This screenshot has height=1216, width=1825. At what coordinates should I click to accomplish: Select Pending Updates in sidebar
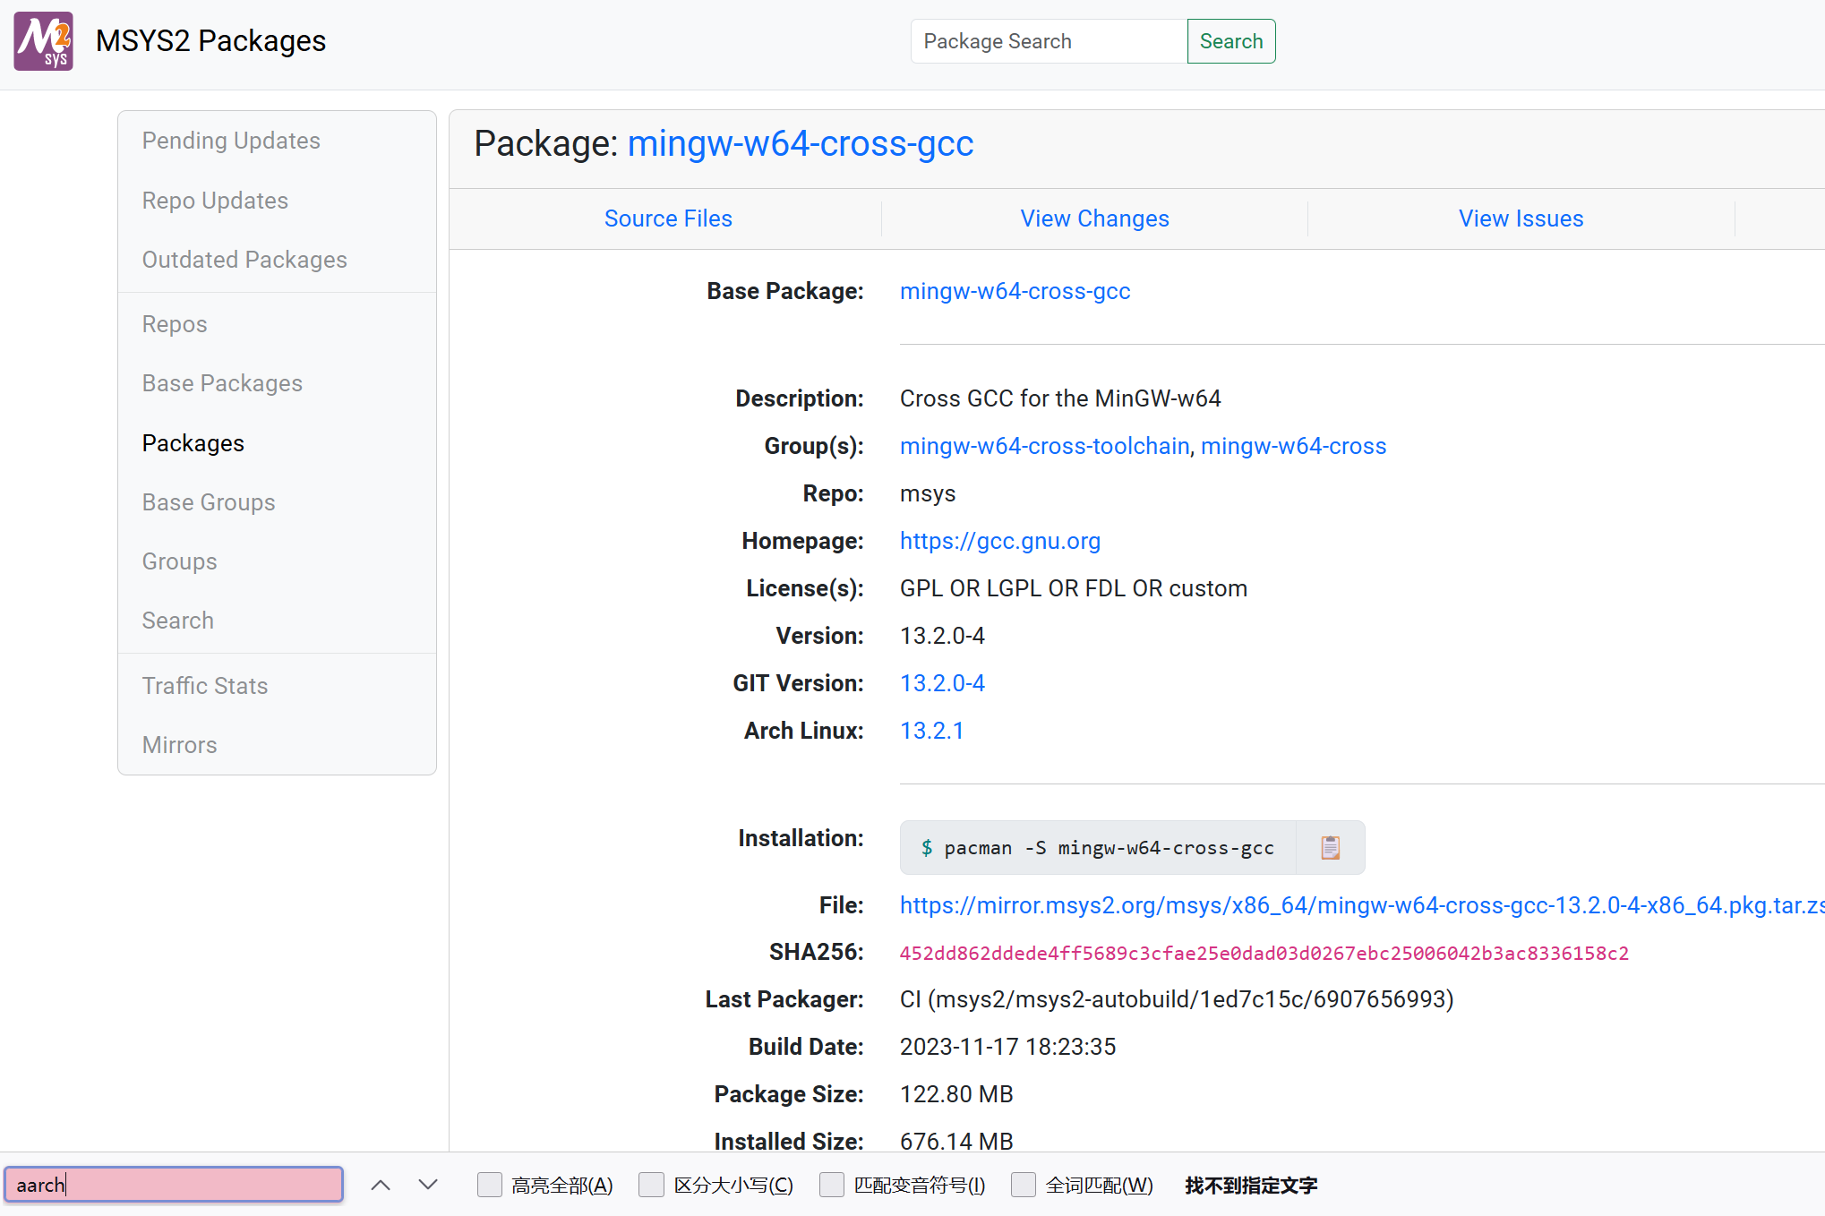click(231, 141)
